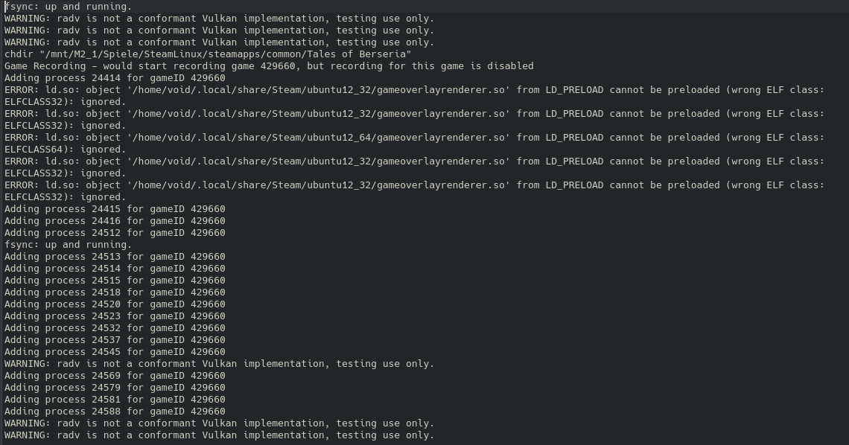Click 'Adding process 24414' line

coord(115,78)
